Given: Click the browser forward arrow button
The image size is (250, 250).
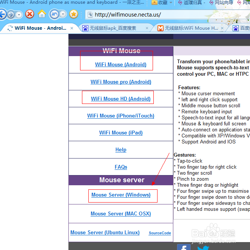Looking at the screenshot, I should [x=11, y=15].
